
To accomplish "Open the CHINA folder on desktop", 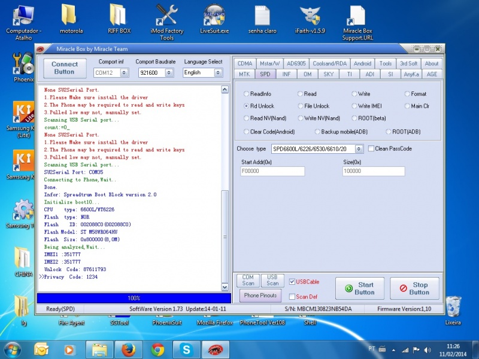I will 23,262.
